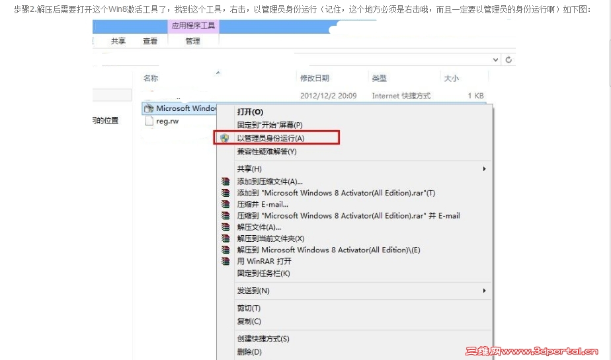Click the 1 KB size cell
Viewport: 611px width, 360px height.
pyautogui.click(x=476, y=96)
